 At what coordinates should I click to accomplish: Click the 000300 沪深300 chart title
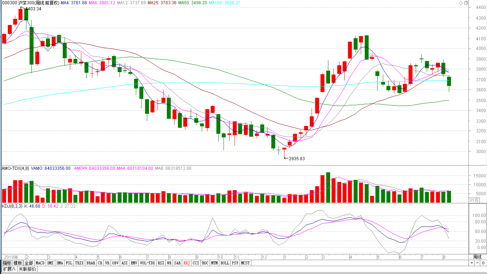click(30, 3)
